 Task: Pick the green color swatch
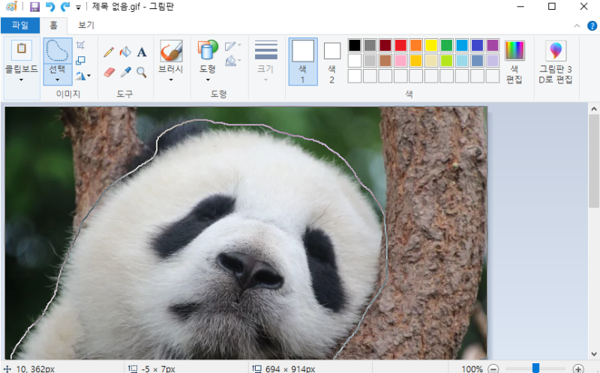[x=446, y=45]
